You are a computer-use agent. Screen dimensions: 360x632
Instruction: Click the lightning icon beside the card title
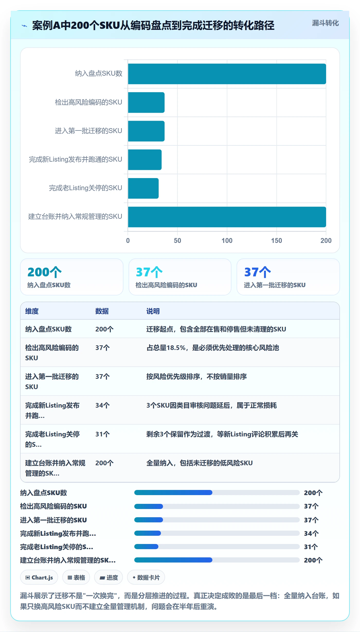click(x=24, y=26)
